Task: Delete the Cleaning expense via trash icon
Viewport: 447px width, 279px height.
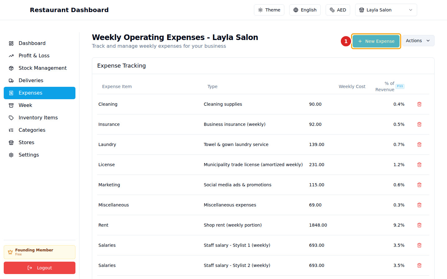Action: click(419, 104)
